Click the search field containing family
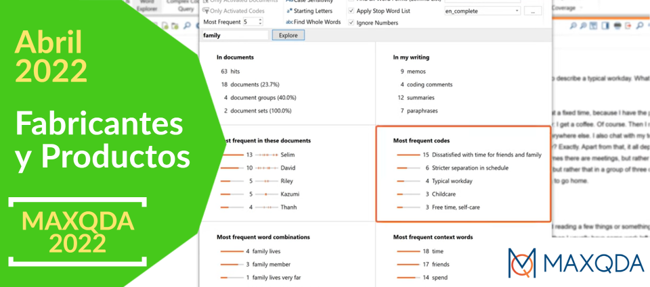 coord(235,36)
